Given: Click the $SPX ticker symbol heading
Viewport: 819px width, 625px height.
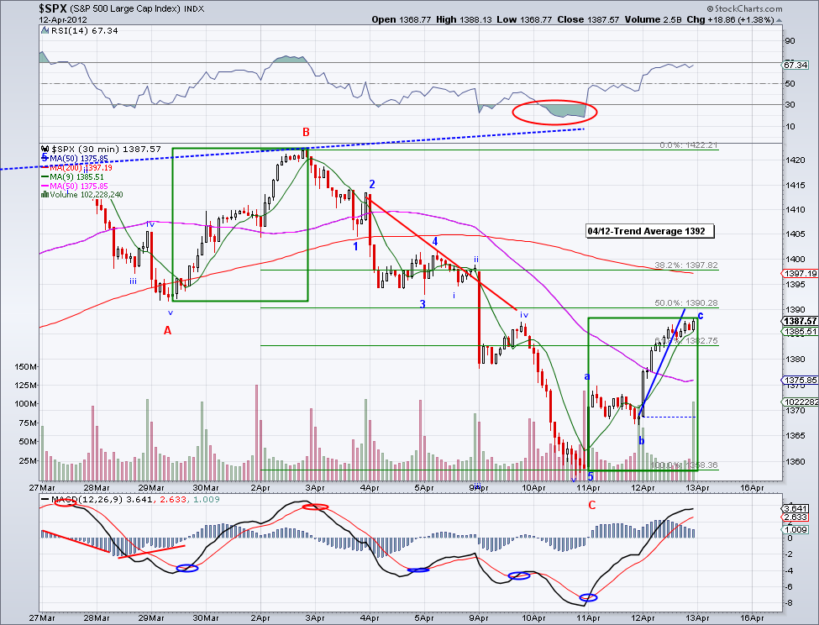Looking at the screenshot, I should coord(52,8).
